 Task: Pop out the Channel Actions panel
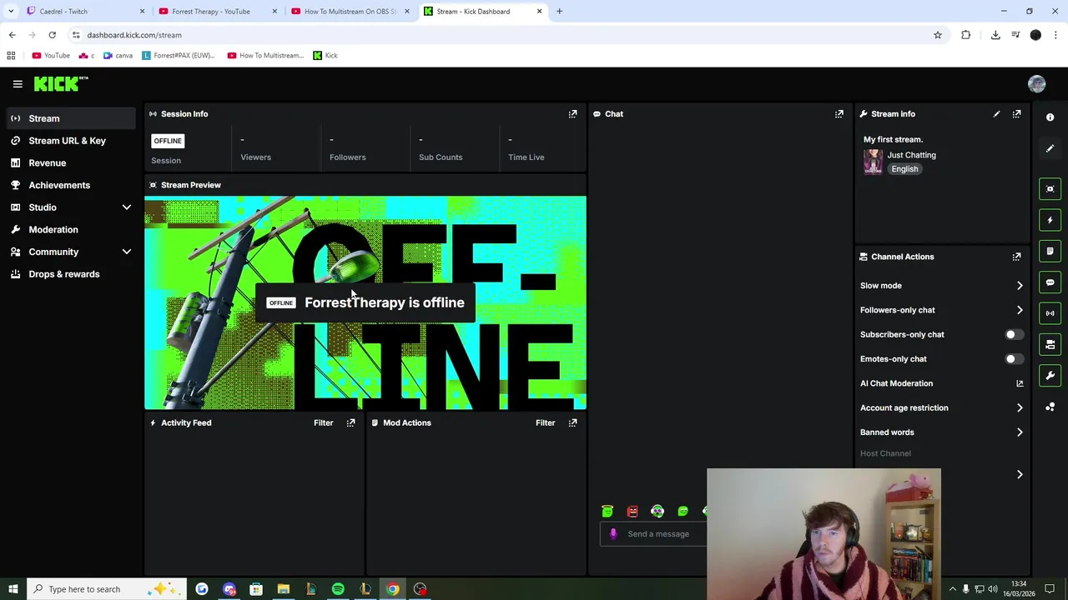1016,257
